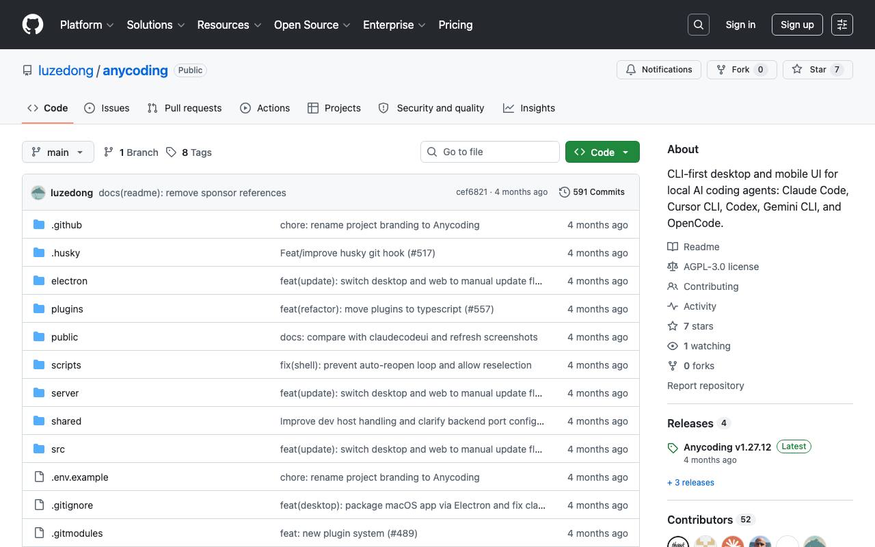This screenshot has width=875, height=547.
Task: Open the Pricing link
Action: click(x=455, y=25)
